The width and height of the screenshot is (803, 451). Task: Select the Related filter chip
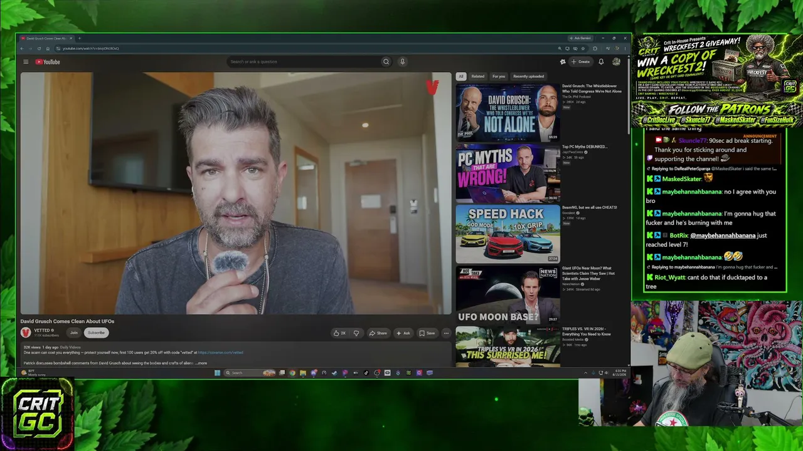(x=478, y=76)
